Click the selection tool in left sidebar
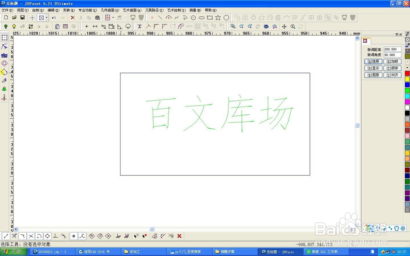The width and height of the screenshot is (410, 256). click(4, 38)
